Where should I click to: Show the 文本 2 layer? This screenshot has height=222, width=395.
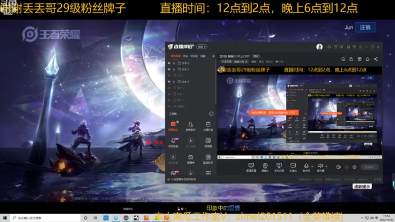point(169,75)
